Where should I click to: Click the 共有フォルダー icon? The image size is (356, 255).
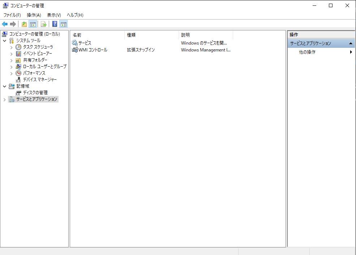[18, 60]
